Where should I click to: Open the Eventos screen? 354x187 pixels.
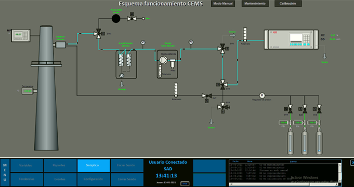pyautogui.click(x=60, y=179)
